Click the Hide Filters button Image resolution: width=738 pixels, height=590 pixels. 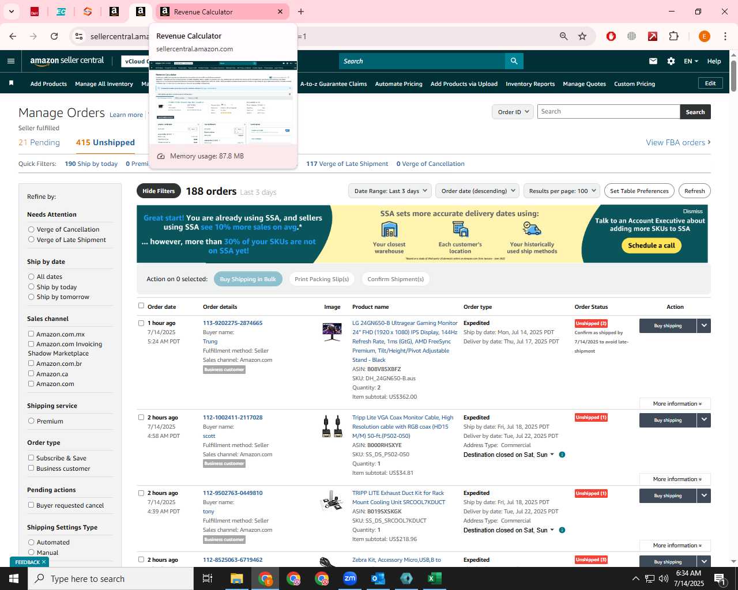(159, 191)
